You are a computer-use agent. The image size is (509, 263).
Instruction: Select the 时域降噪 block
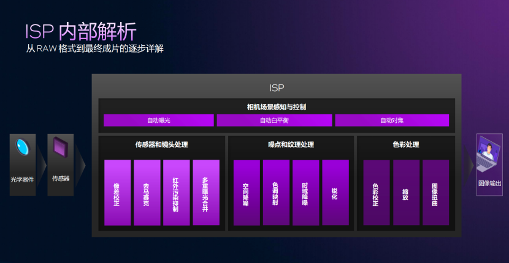(305, 193)
